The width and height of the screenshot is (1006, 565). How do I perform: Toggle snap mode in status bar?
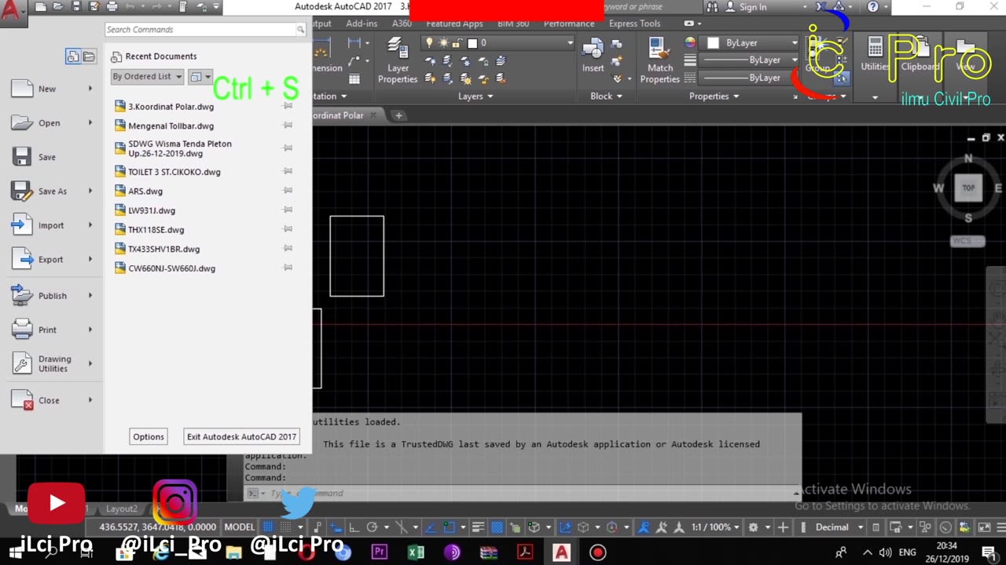tap(287, 527)
